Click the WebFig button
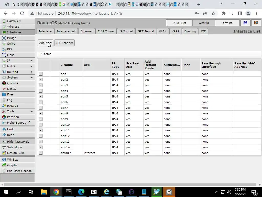The image size is (262, 197). 204,23
